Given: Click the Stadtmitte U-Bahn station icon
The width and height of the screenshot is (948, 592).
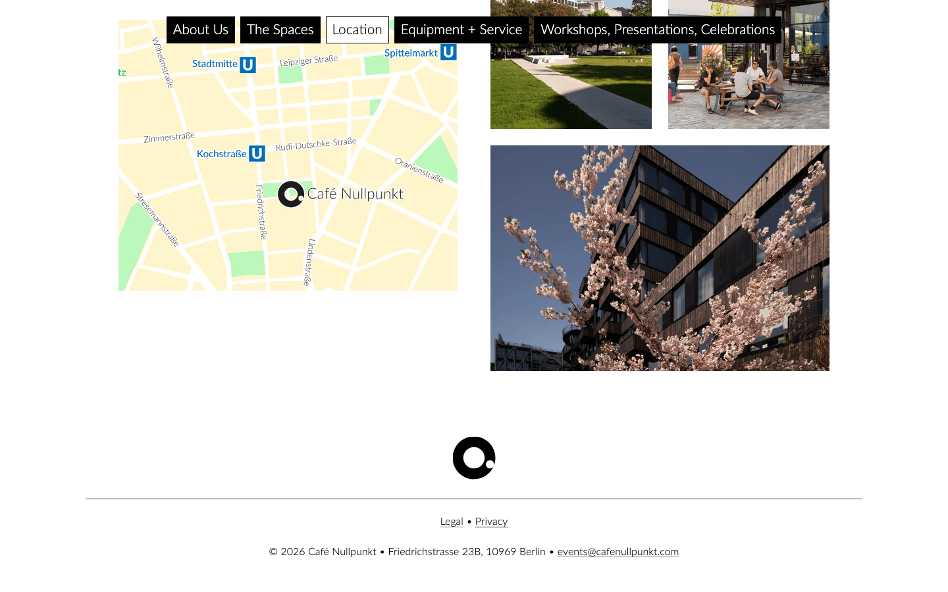Looking at the screenshot, I should pos(248,64).
